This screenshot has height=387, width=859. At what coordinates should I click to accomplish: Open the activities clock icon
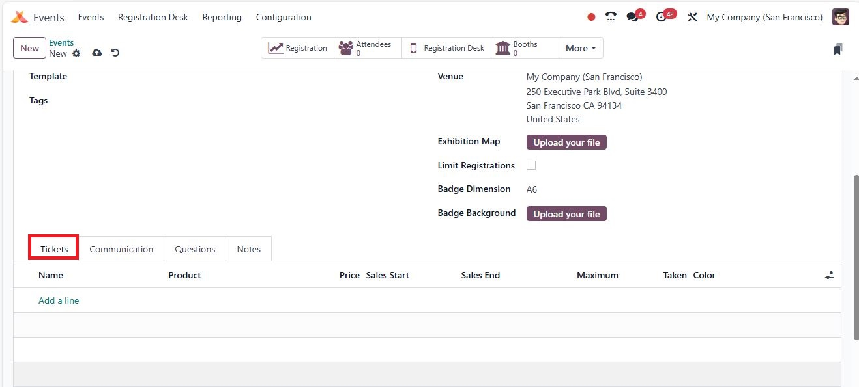pyautogui.click(x=662, y=17)
